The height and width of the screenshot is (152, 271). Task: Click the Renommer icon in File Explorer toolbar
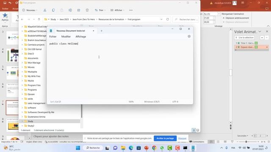click(x=70, y=10)
